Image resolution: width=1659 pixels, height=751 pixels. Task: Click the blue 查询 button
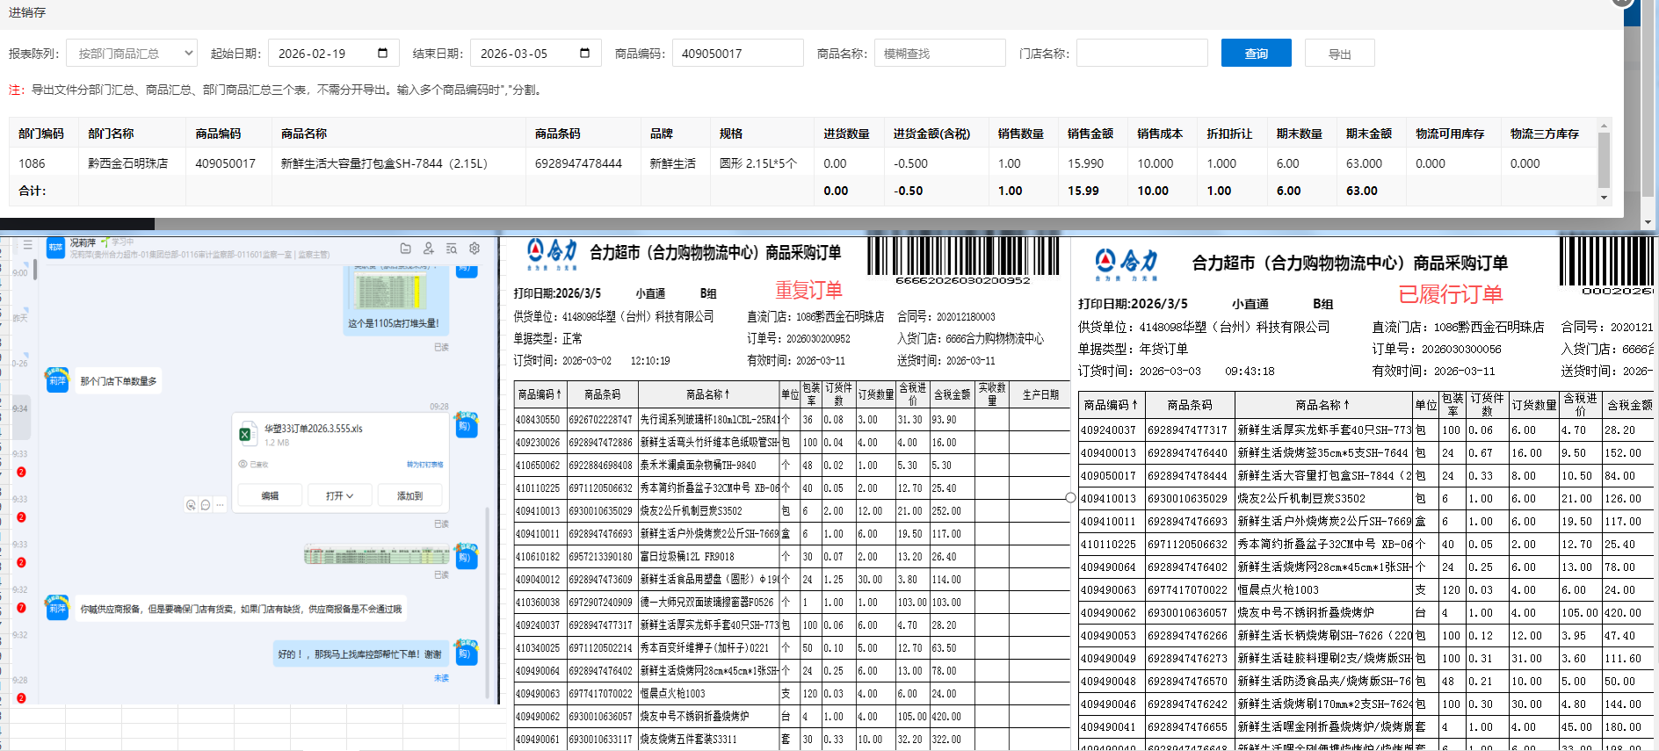pyautogui.click(x=1256, y=54)
